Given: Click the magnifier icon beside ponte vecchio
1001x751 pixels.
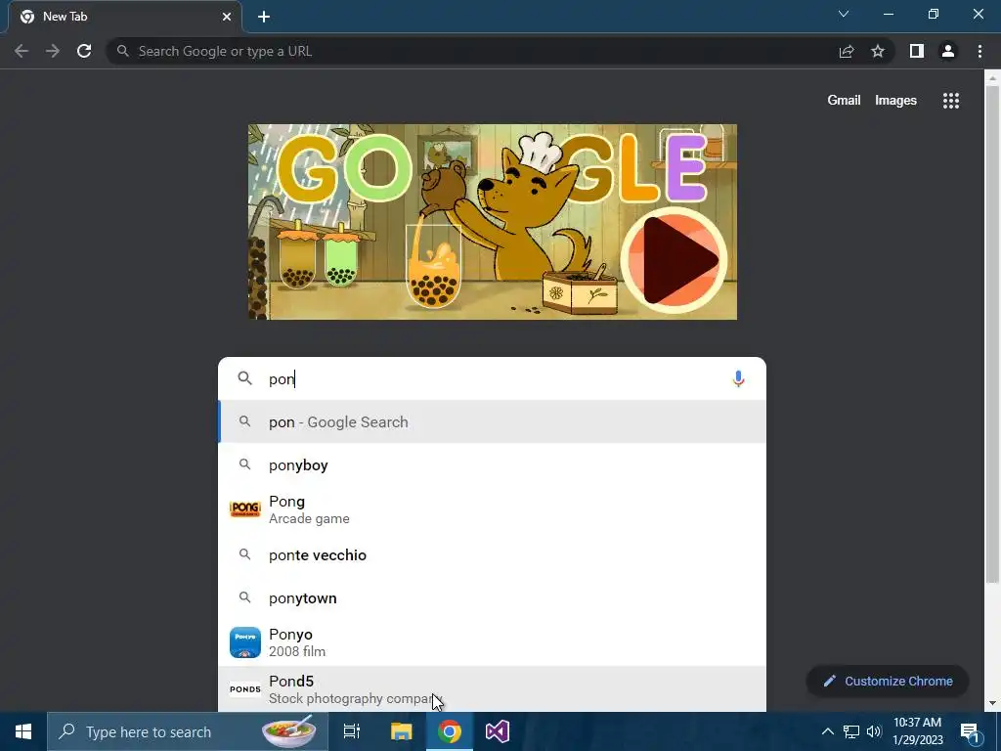Looking at the screenshot, I should coord(244,554).
